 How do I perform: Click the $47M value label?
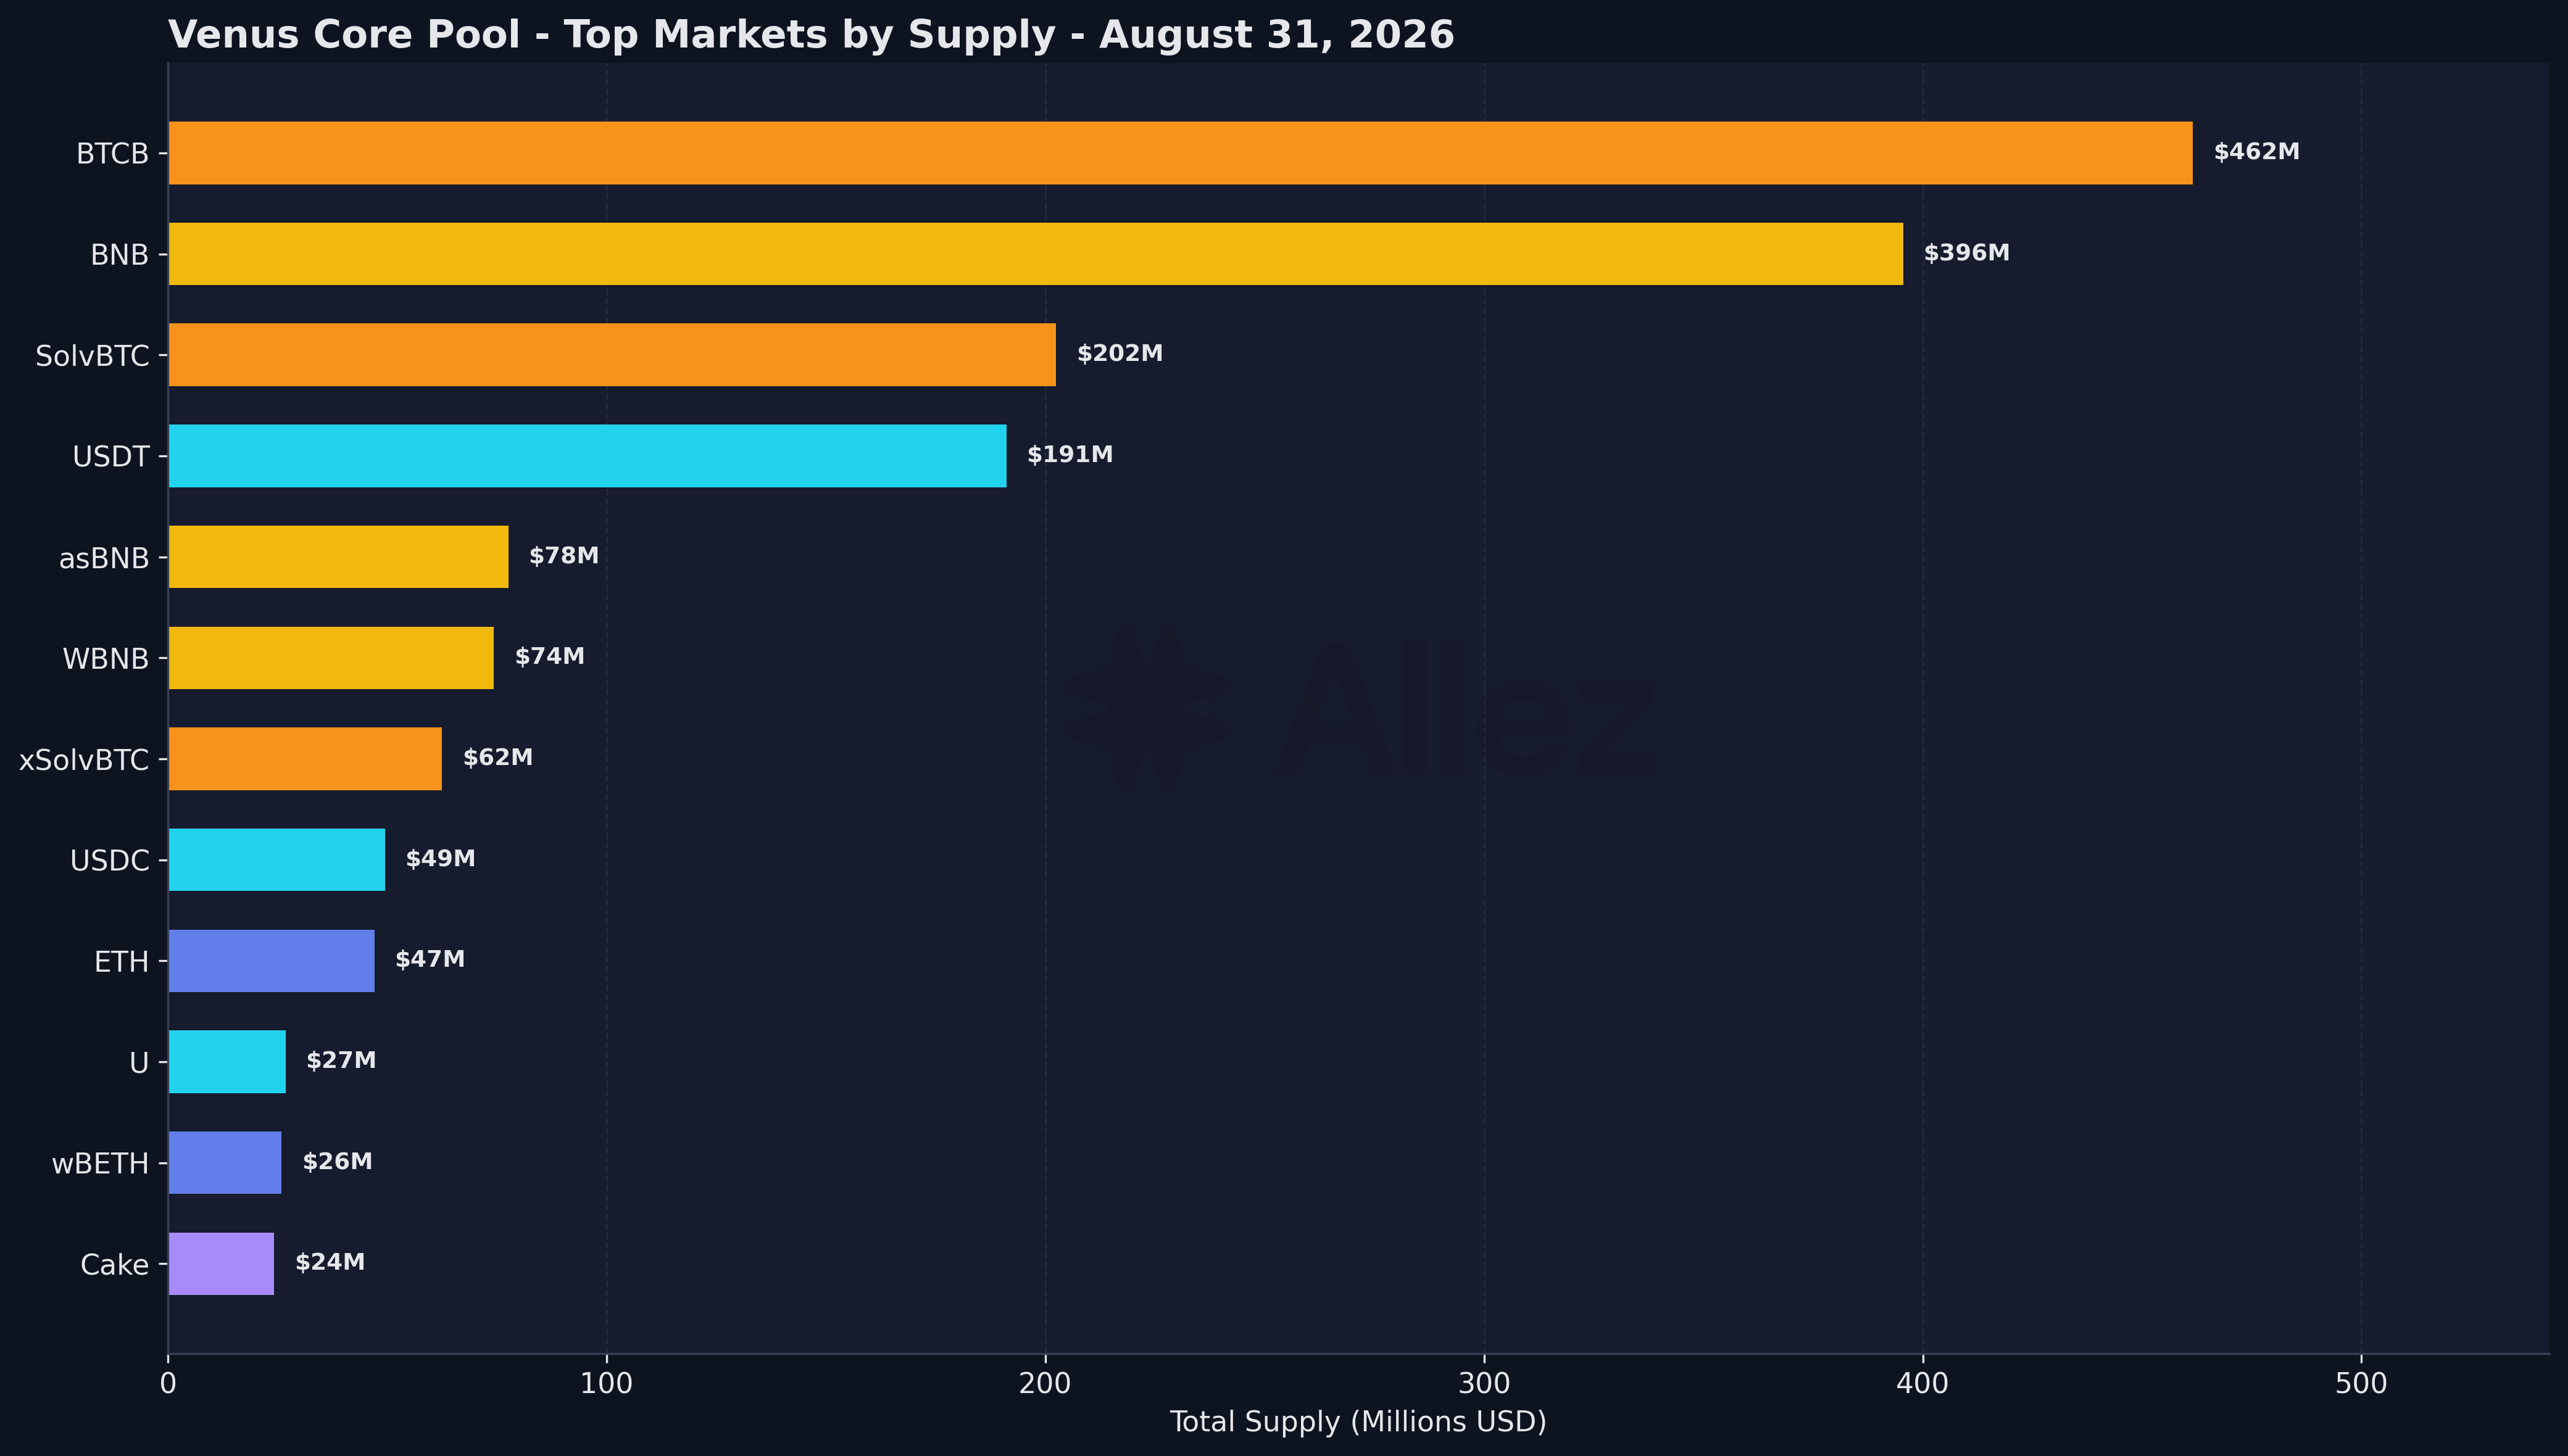(430, 960)
